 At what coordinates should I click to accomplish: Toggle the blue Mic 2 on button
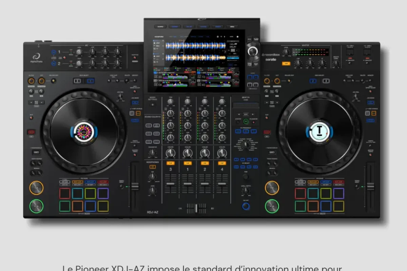coord(54,63)
